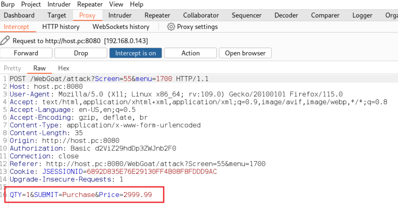Forward the intercepted request

pyautogui.click(x=26, y=53)
